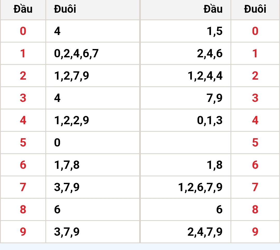280x250 pixels.
Task: Click the left cell showing 1,7,8
Action: [93, 165]
